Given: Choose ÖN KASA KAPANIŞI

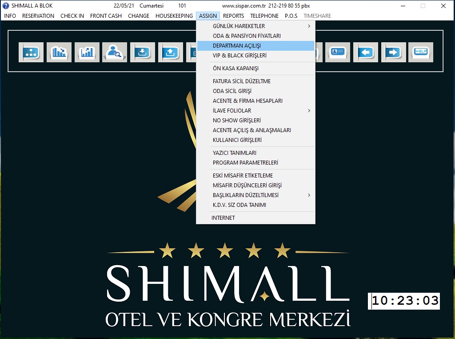Looking at the screenshot, I should [x=255, y=69].
